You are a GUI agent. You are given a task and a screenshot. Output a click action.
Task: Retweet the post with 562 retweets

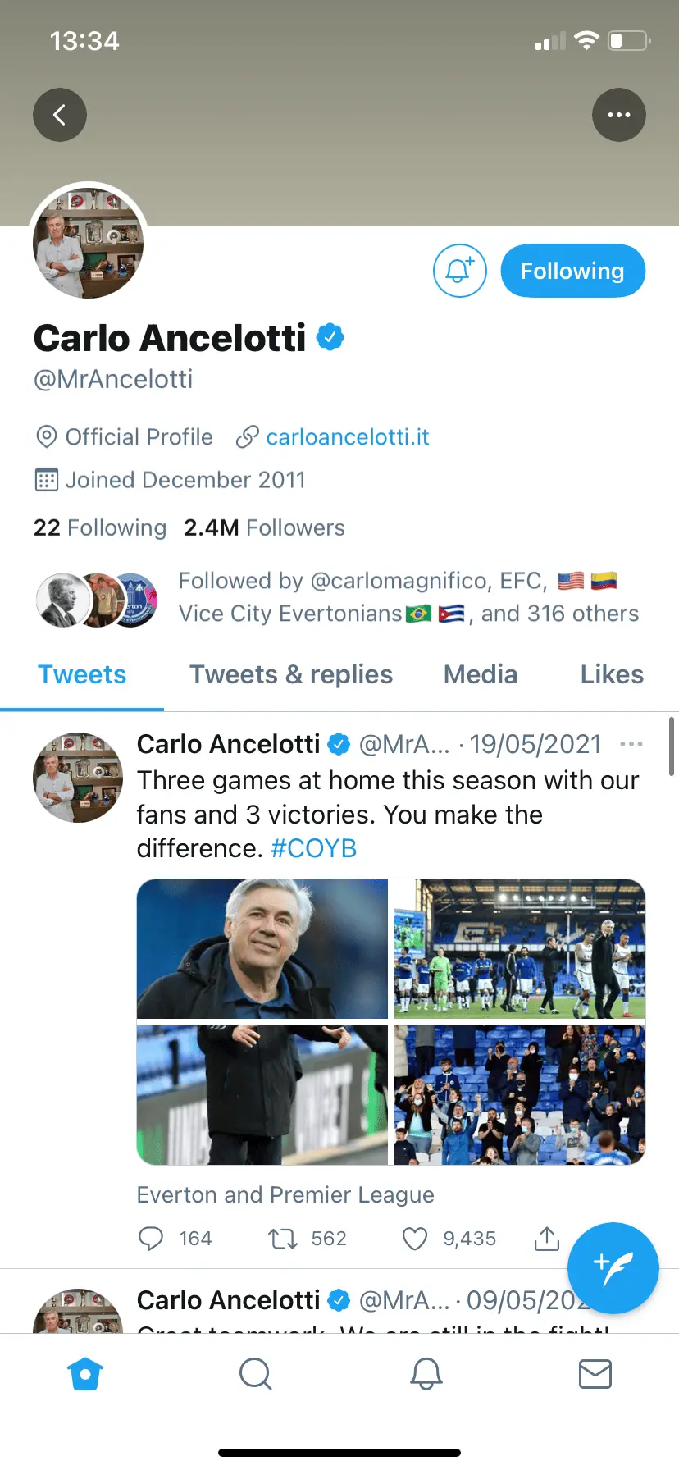click(x=284, y=1238)
